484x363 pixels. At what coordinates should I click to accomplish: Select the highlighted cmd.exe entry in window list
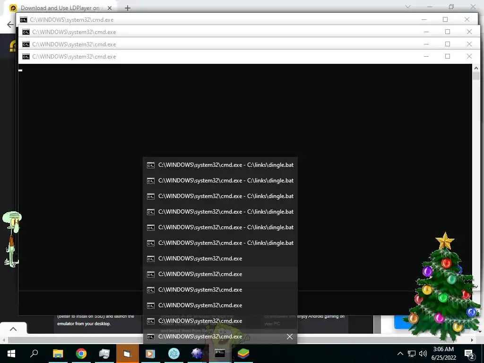pos(220,274)
